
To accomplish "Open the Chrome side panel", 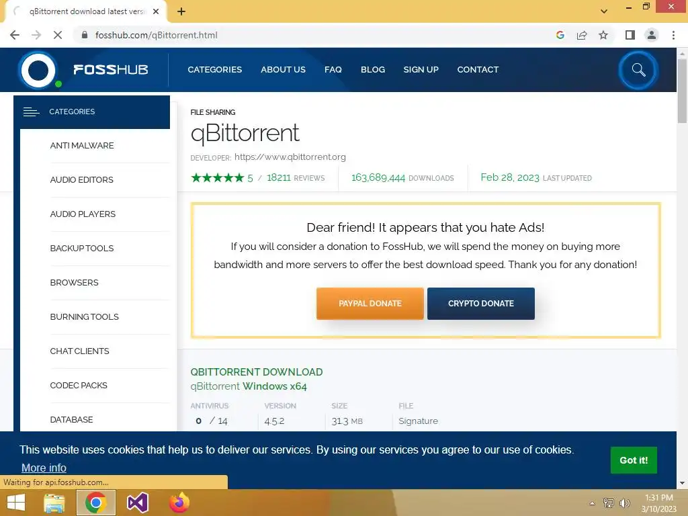I will click(x=630, y=35).
